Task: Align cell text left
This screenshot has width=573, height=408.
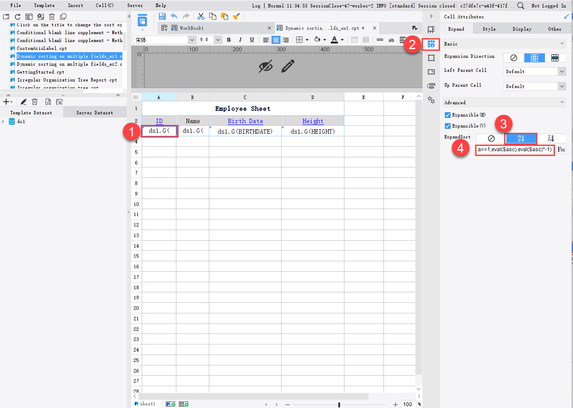Action: (266, 40)
